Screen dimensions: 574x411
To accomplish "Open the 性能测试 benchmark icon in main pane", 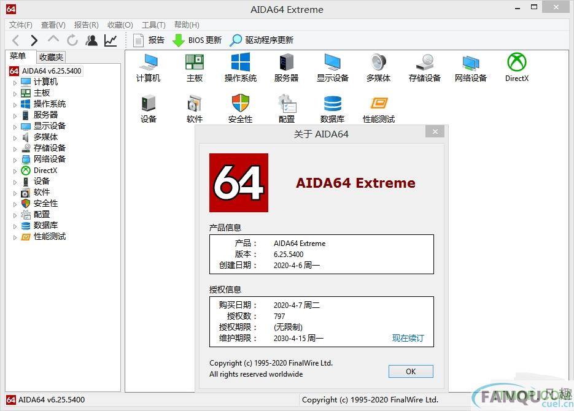I will click(x=379, y=109).
